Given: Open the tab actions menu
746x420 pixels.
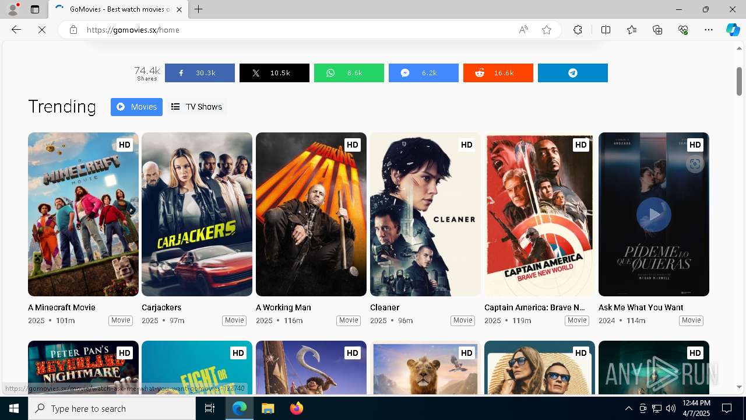Looking at the screenshot, I should tap(35, 9).
